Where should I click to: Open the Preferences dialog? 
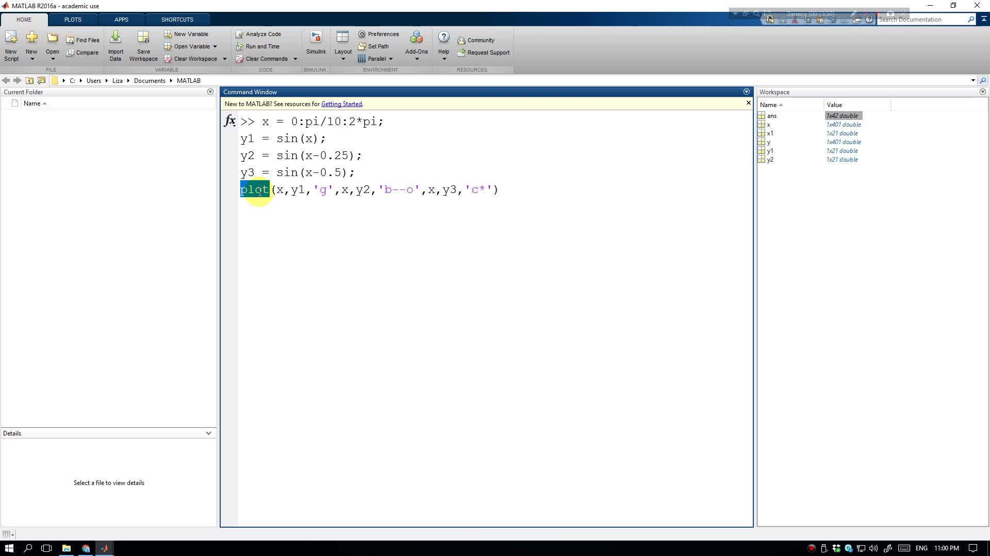(378, 34)
